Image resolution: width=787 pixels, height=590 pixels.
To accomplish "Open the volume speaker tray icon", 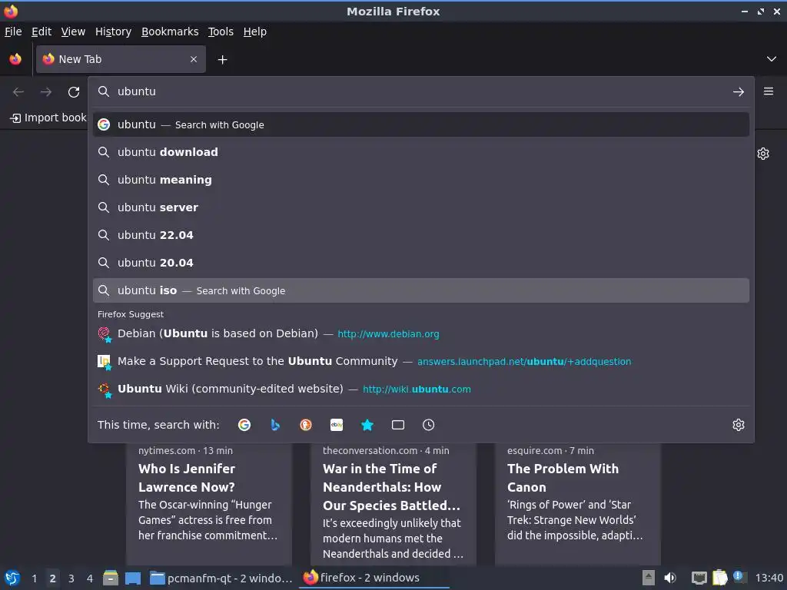I will click(x=670, y=578).
